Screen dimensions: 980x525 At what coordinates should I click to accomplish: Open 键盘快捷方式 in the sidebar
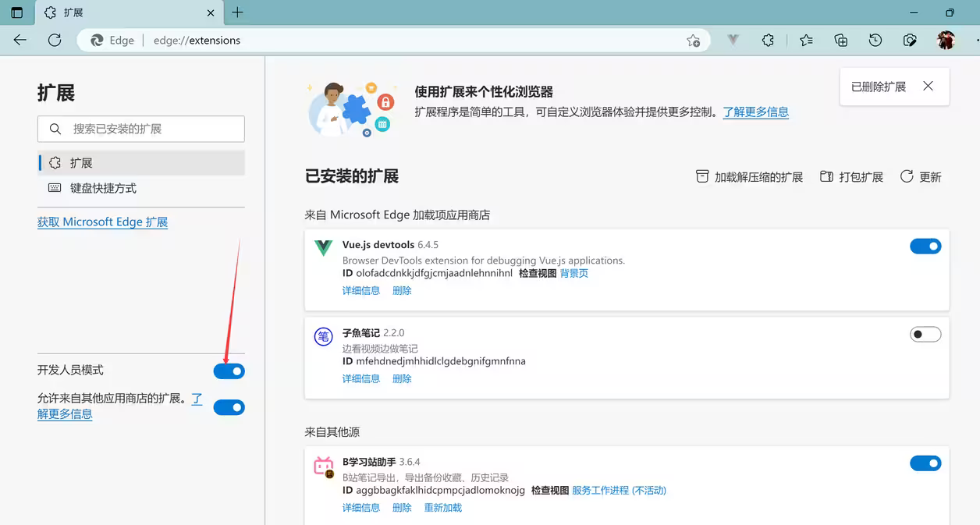[x=141, y=188]
